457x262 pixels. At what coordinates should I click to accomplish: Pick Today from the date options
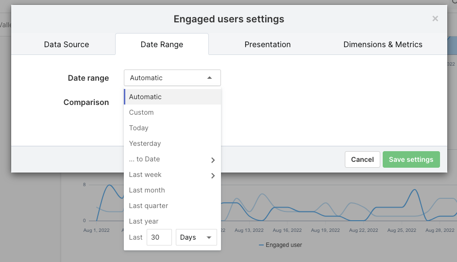pos(139,128)
